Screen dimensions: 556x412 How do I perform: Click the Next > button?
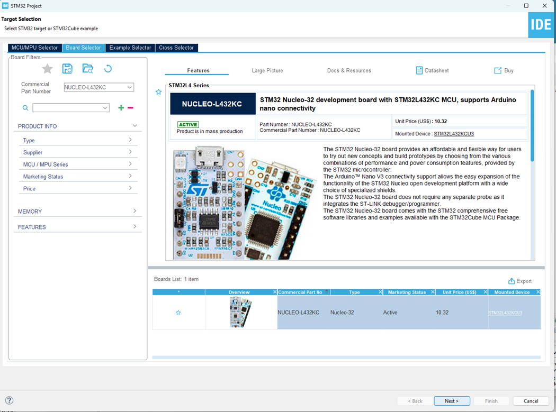pyautogui.click(x=452, y=401)
